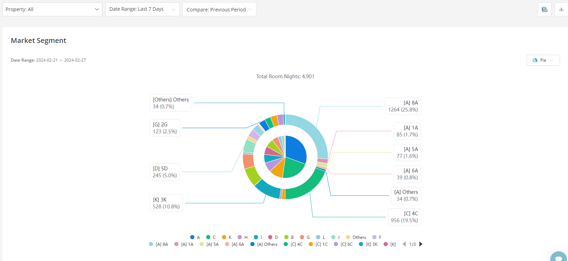This screenshot has height=261, width=568.
Task: Open the data settings icon button
Action: (544, 9)
